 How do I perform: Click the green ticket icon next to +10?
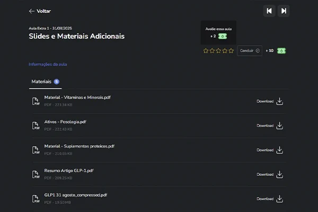[x=281, y=51]
